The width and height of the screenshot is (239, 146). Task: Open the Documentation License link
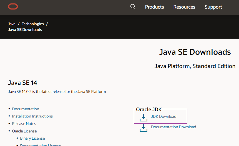tap(41, 145)
